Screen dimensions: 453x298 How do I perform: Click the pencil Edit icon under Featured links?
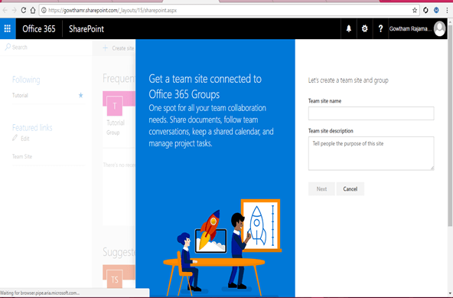(15, 138)
